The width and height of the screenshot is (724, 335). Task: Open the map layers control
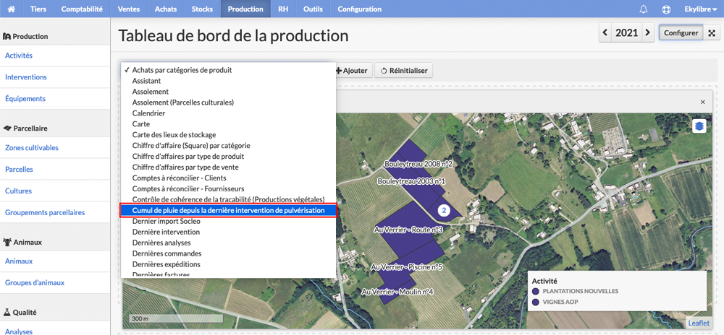tap(699, 126)
